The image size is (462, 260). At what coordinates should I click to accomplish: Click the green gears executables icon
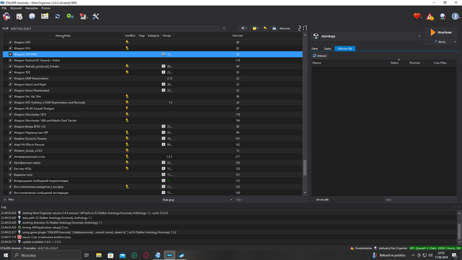pos(70,16)
